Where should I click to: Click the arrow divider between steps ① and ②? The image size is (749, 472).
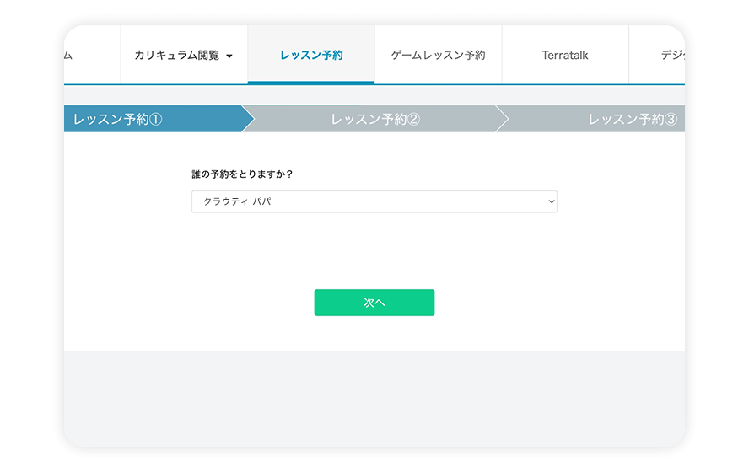[x=247, y=120]
